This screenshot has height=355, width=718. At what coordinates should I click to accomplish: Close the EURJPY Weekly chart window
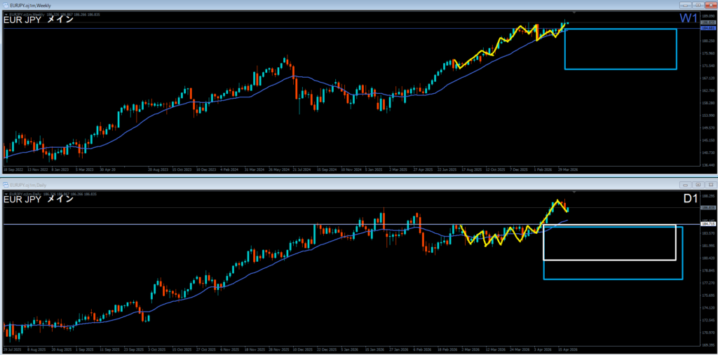710,6
